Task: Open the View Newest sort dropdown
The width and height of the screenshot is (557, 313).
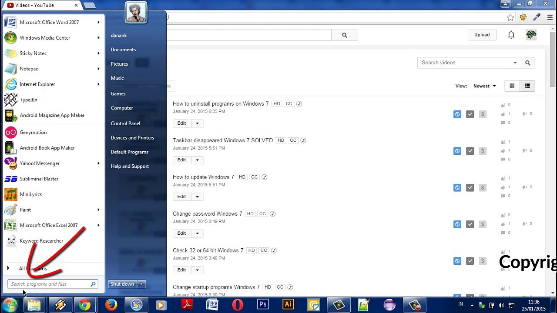Action: pyautogui.click(x=485, y=86)
